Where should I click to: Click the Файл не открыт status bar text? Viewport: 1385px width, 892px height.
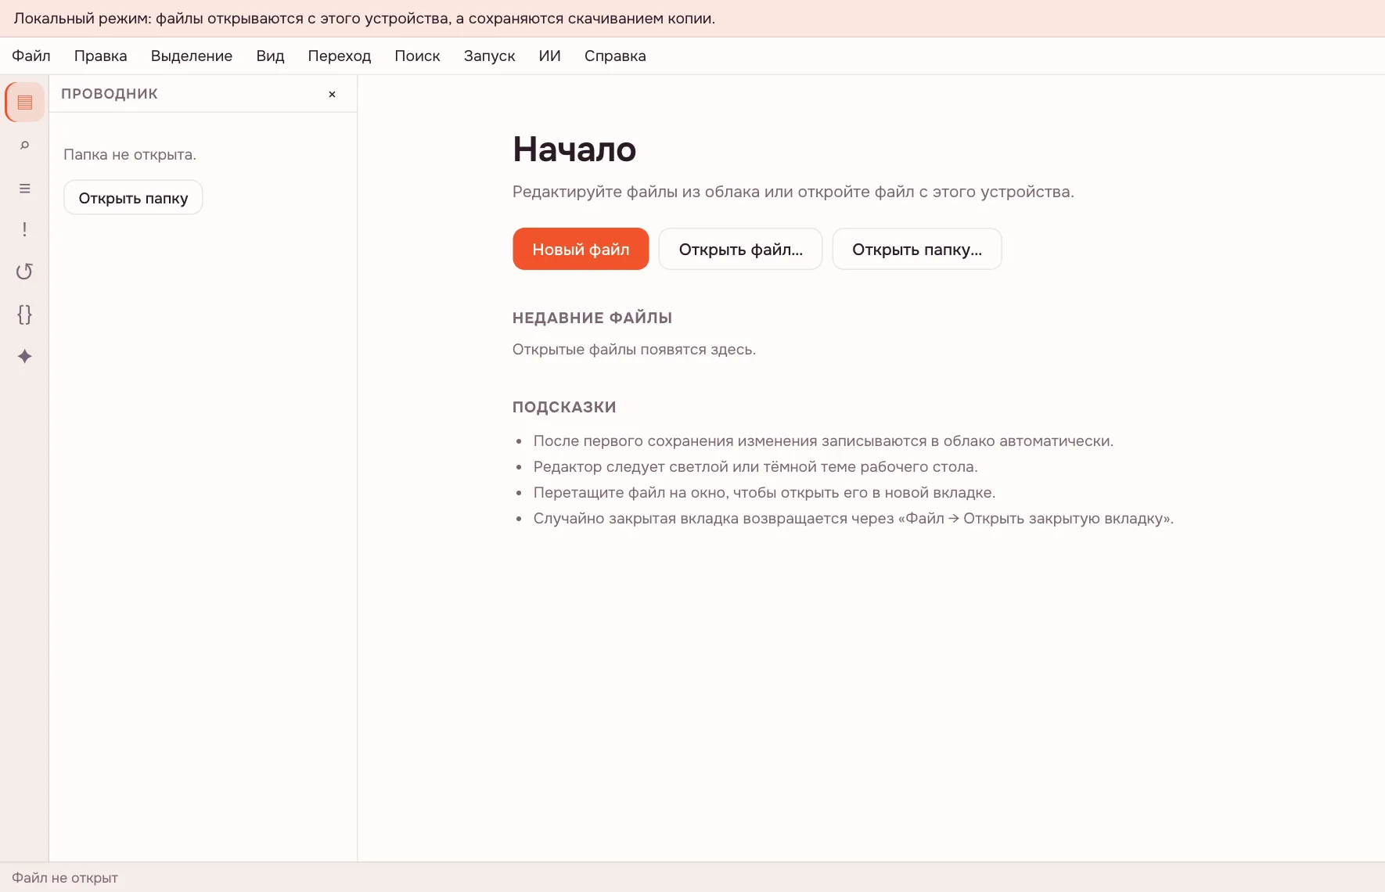coord(65,878)
